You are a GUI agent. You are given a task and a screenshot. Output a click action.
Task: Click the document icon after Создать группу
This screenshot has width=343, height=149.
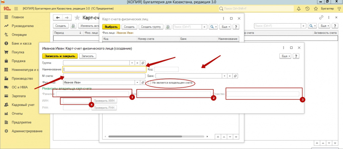pos(168,27)
